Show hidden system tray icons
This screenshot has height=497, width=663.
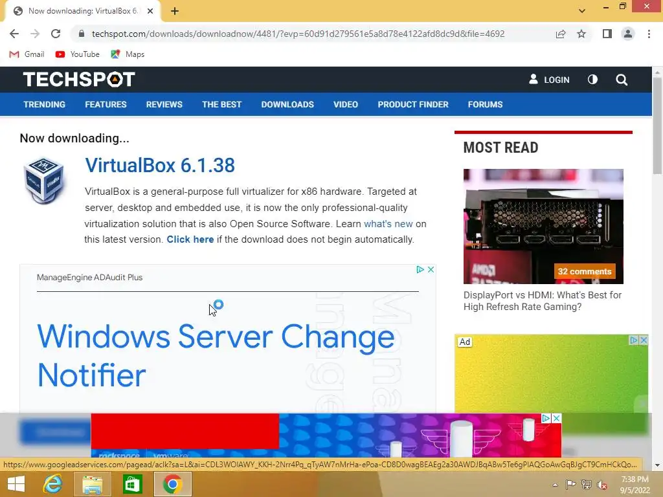click(555, 485)
